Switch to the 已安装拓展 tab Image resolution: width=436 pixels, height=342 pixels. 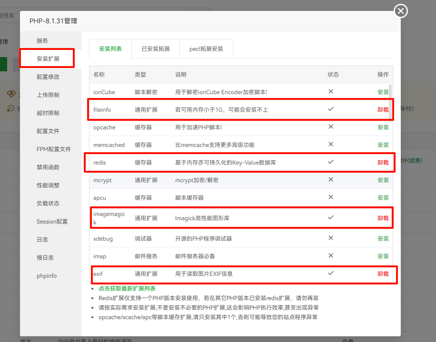click(x=156, y=49)
